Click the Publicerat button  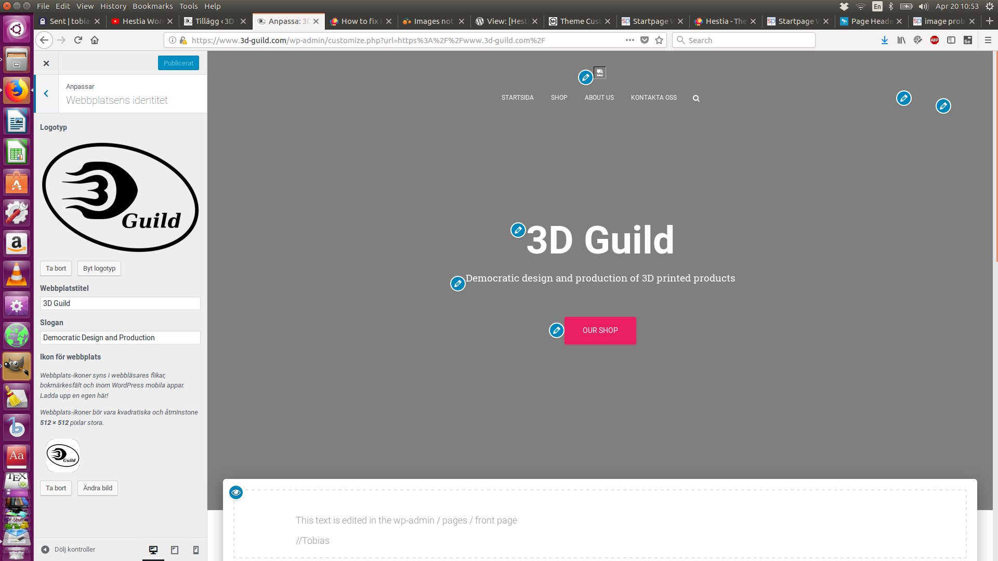pos(178,63)
